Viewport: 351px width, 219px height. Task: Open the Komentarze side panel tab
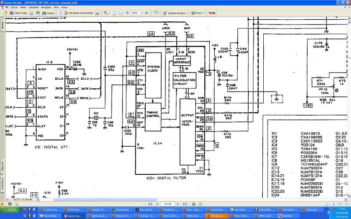click(x=2, y=184)
